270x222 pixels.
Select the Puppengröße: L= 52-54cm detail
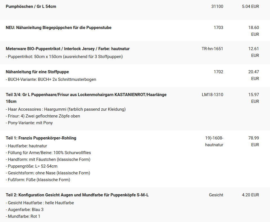click(x=32, y=166)
